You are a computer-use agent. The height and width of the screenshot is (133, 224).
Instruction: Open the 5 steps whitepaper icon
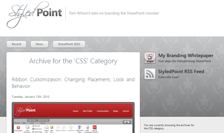pos(150,58)
